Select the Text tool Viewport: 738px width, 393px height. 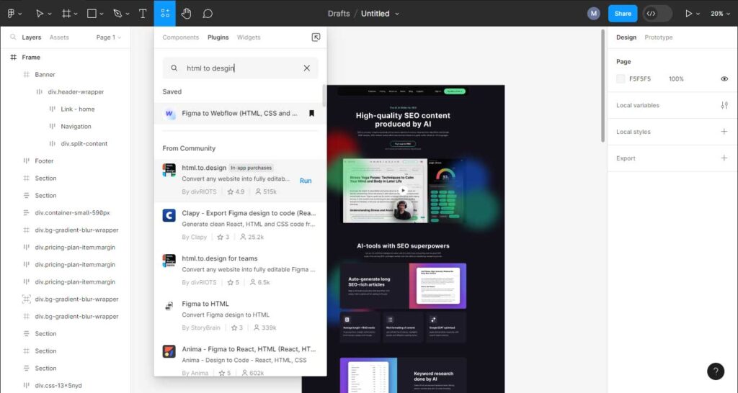(x=143, y=14)
